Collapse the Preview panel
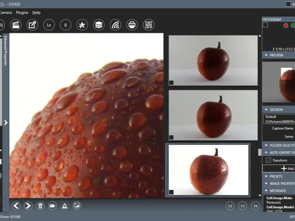 (266, 55)
